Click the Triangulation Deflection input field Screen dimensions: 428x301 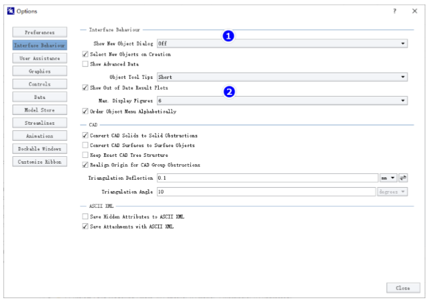[266, 179]
